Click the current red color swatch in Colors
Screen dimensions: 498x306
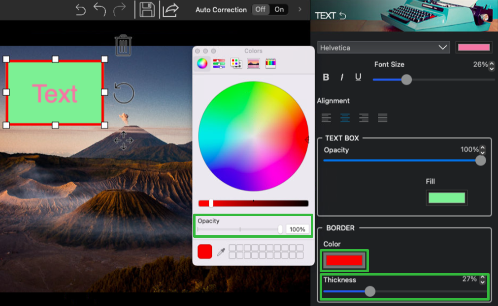click(205, 251)
